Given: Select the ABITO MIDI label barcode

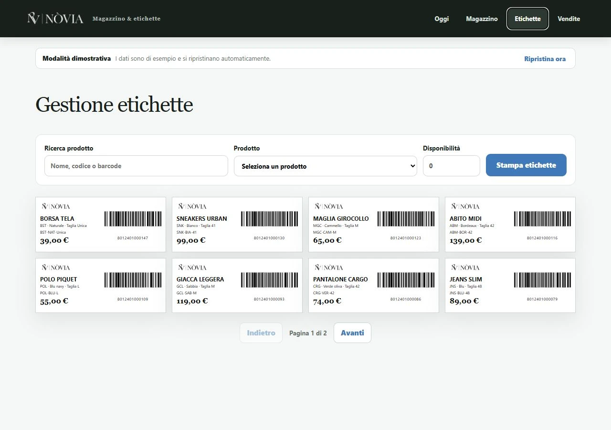Looking at the screenshot, I should pos(542,219).
